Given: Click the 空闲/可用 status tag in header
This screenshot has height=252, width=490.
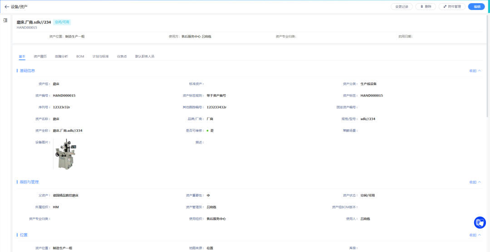Looking at the screenshot, I should click(x=62, y=22).
